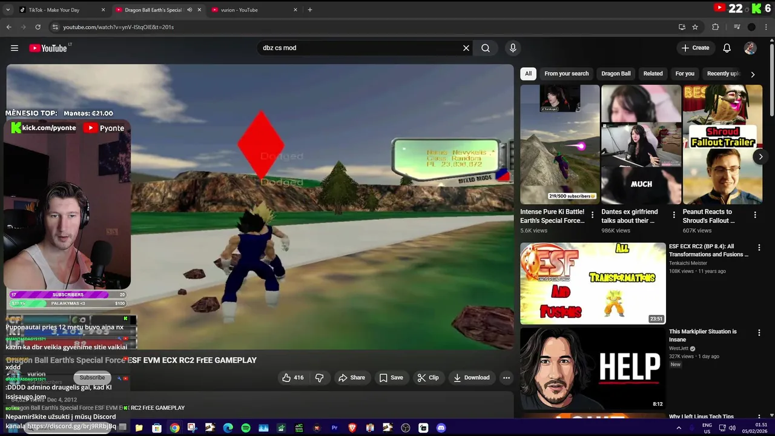Clip the video
Screen dimensions: 775x436
[428, 377]
